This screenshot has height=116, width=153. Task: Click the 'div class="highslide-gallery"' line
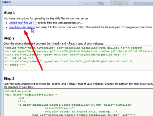point(31,95)
